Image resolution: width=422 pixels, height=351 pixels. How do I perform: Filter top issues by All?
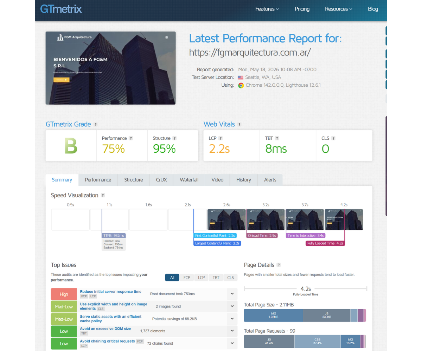(172, 278)
